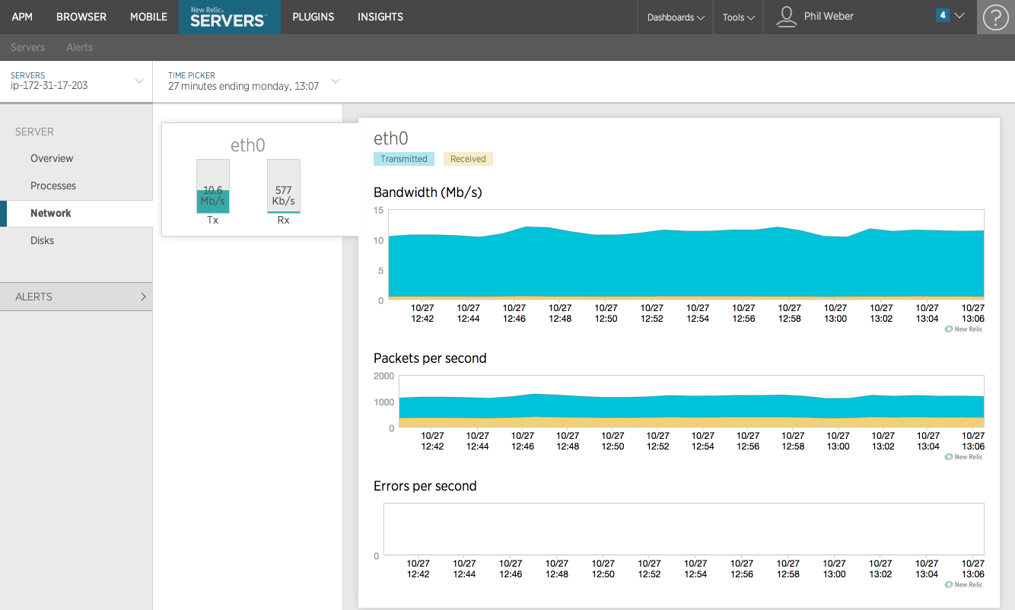
Task: Click the Packets per second chart area
Action: pos(692,402)
